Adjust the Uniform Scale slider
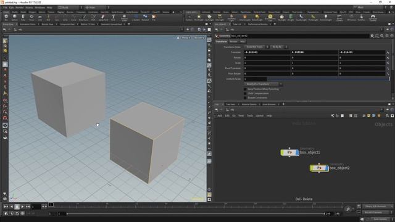 tap(328, 79)
